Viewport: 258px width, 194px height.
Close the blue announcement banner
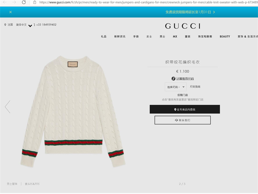(x=11, y=12)
